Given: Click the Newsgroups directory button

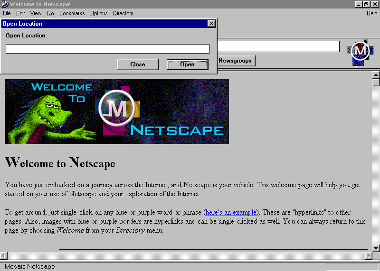Looking at the screenshot, I should point(235,61).
